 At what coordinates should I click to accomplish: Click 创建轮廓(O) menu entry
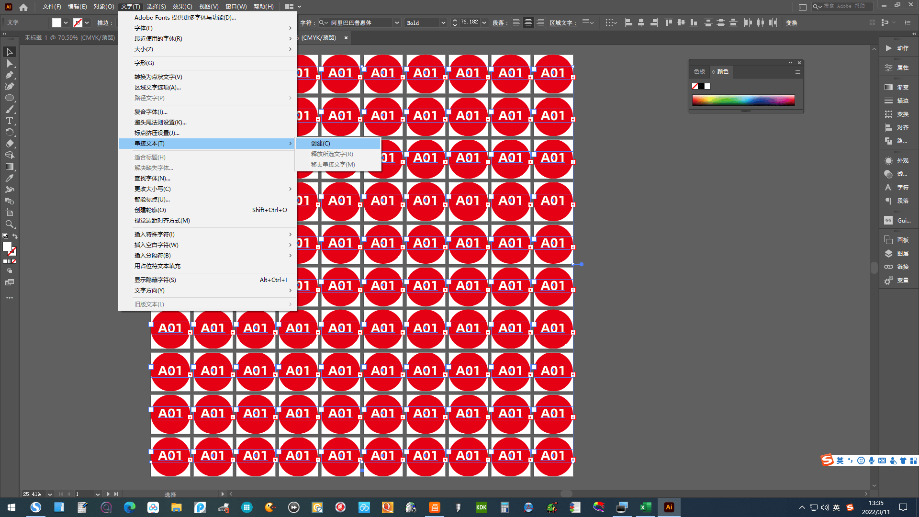150,210
